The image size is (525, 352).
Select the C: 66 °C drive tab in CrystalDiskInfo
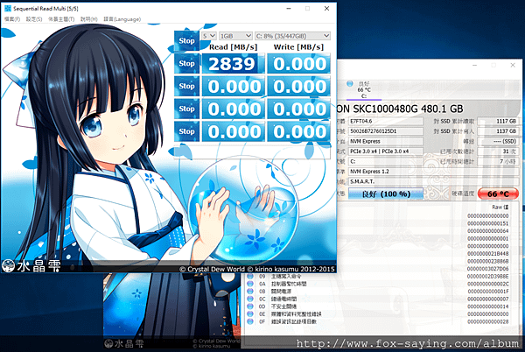point(364,90)
